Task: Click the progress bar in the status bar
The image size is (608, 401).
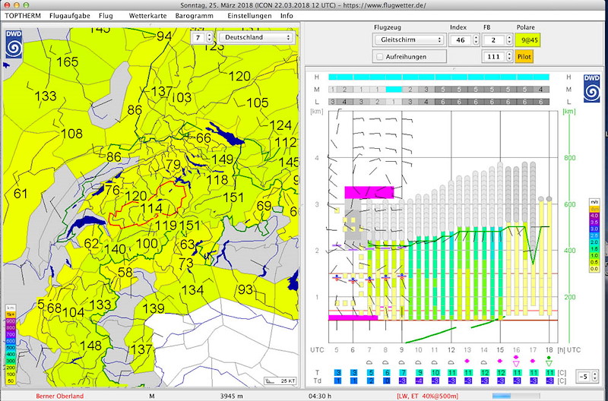Action: point(516,396)
